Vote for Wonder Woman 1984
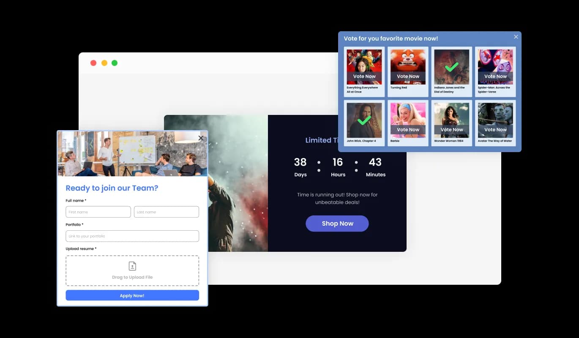 point(451,130)
